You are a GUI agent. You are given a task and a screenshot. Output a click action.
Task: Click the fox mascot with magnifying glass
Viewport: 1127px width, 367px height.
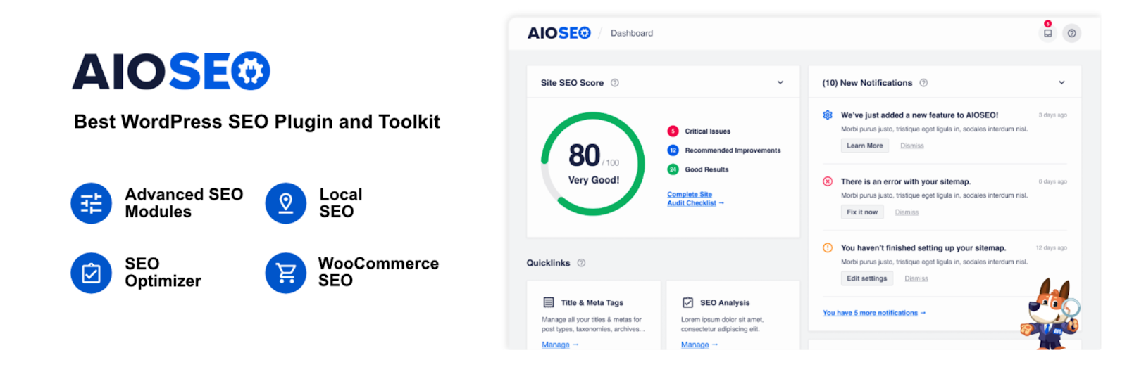click(x=1050, y=313)
